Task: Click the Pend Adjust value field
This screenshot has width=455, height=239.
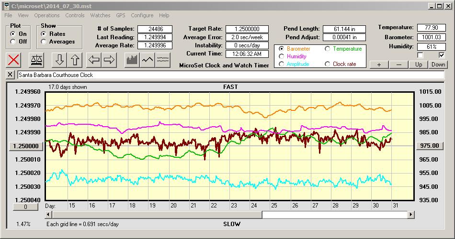Action: click(x=344, y=37)
